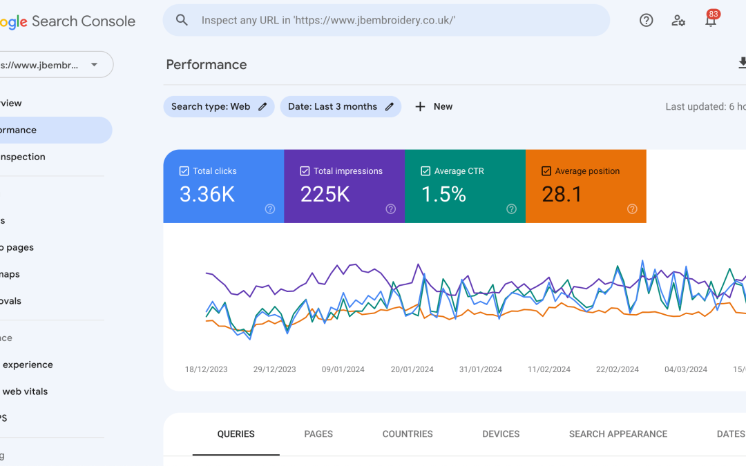Switch to the COUNTRIES tab
Screen dimensions: 746x466
click(408, 434)
